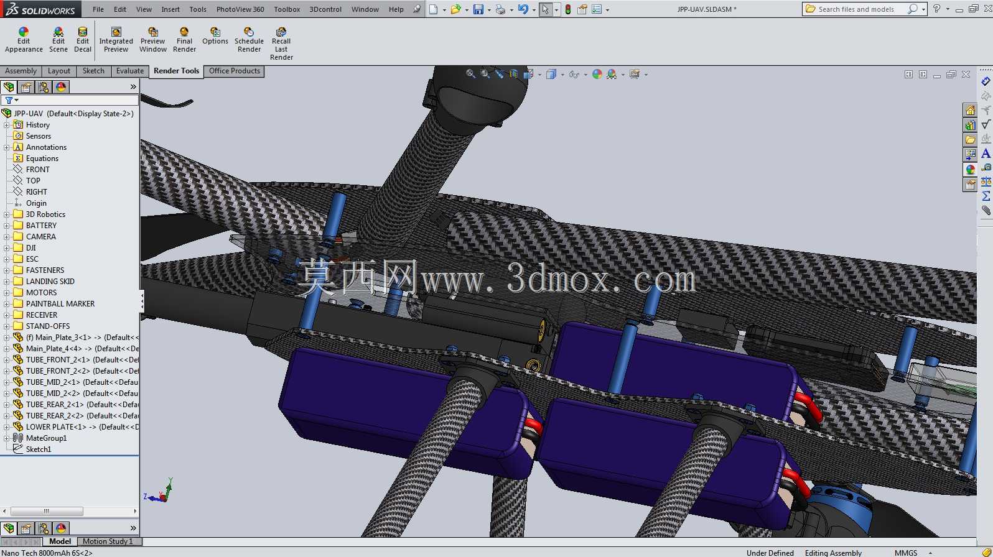Click MMGS unit system in status bar

pyautogui.click(x=906, y=553)
